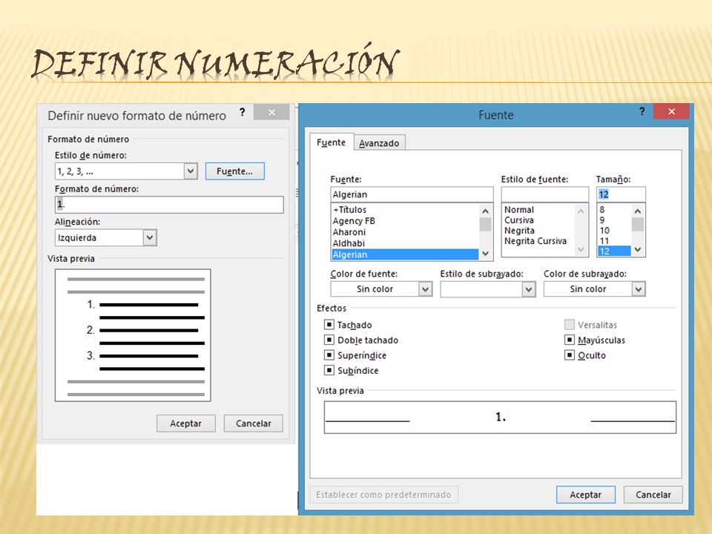This screenshot has height=534, width=712.
Task: Click Tamaño list scroll up arrow
Action: [638, 211]
